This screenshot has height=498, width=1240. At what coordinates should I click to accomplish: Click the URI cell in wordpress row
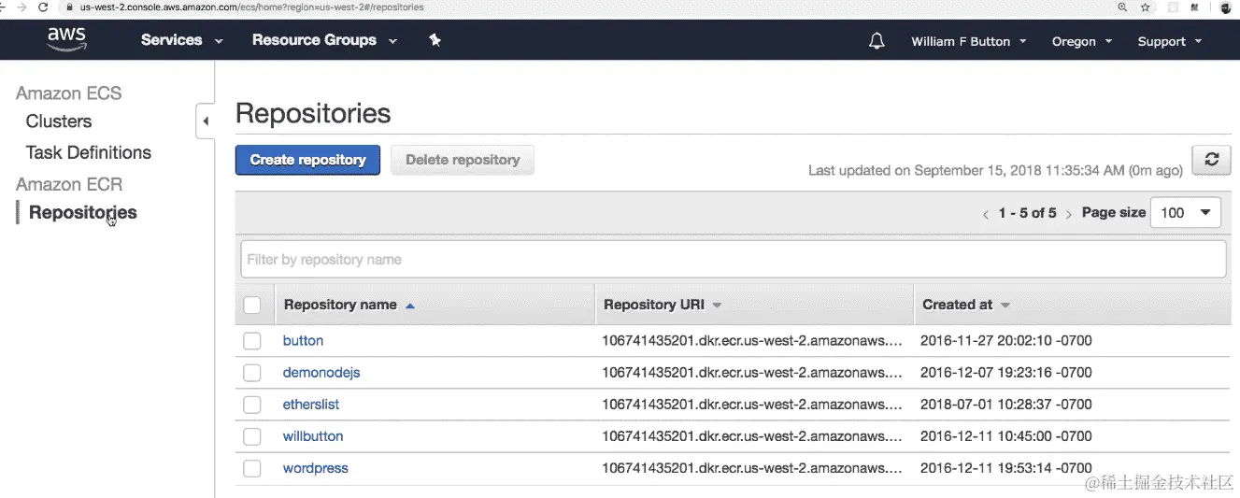click(753, 468)
